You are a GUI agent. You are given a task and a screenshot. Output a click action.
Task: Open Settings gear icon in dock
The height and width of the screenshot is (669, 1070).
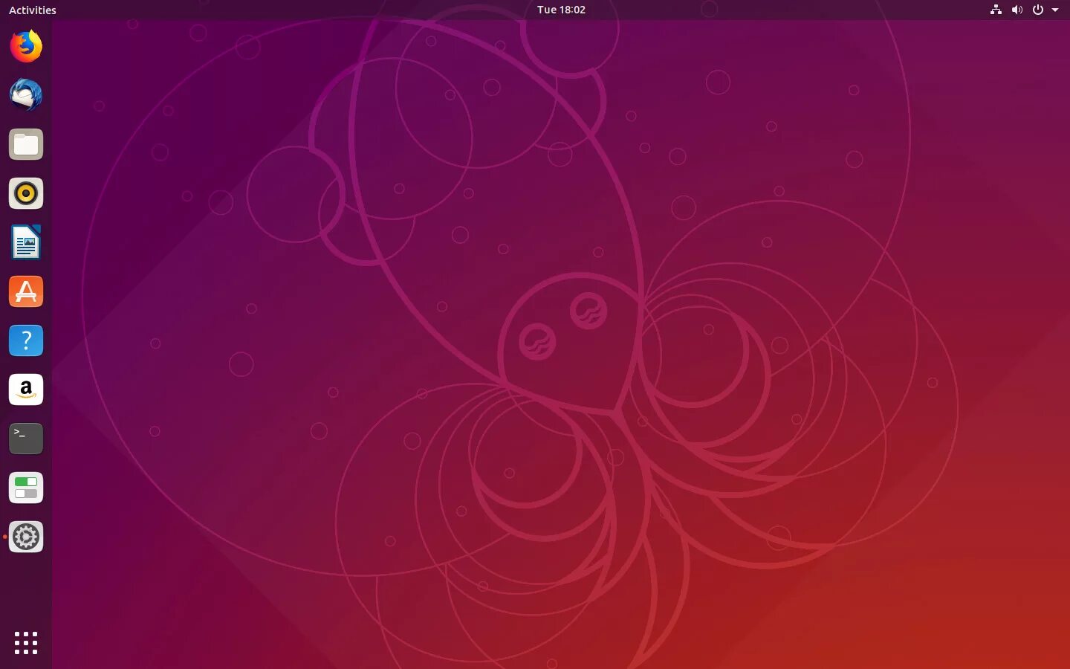tap(26, 537)
